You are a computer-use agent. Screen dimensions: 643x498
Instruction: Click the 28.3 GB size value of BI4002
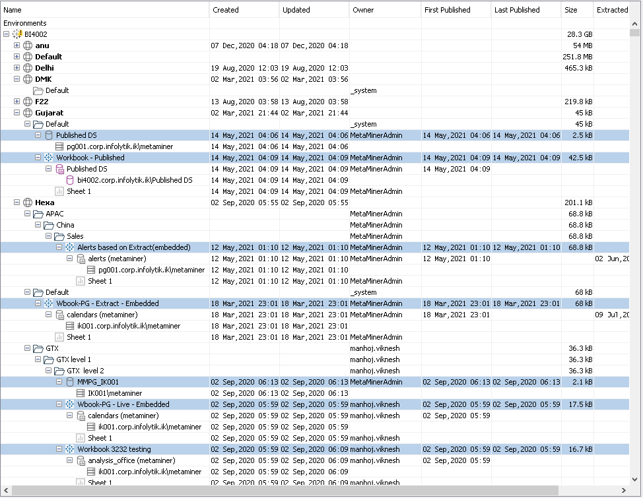coord(580,34)
